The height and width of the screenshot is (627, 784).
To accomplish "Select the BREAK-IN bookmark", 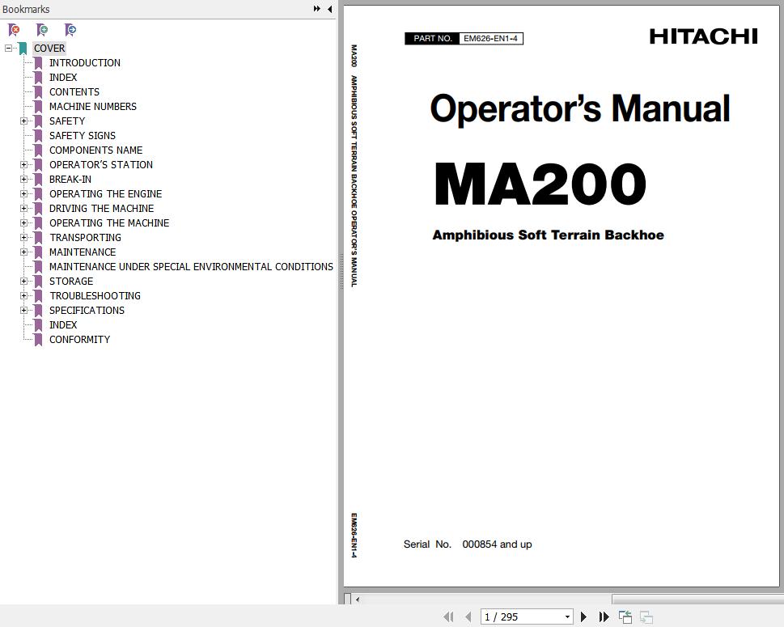I will click(70, 179).
